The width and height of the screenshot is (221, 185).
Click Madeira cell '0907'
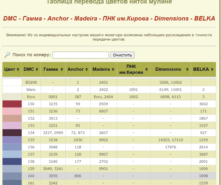[x=103, y=154]
